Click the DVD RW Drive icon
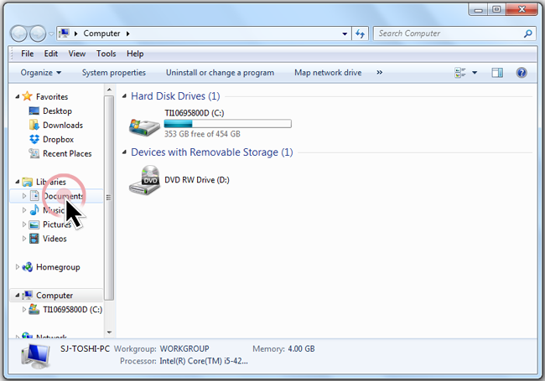 click(144, 180)
